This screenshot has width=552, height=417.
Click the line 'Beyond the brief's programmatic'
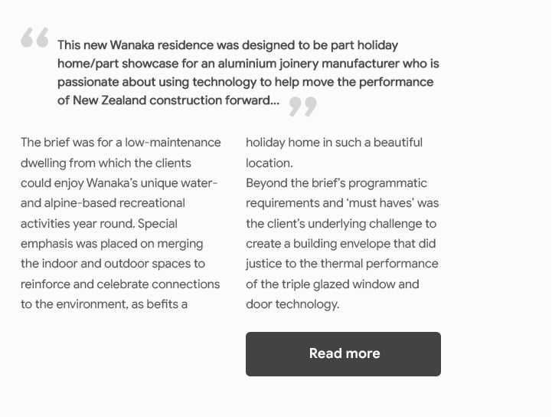point(336,183)
